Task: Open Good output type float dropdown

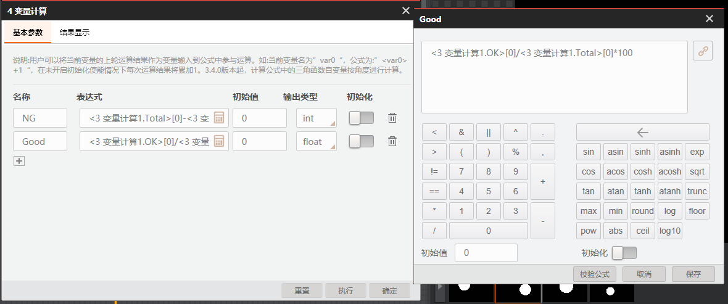Action: point(316,141)
